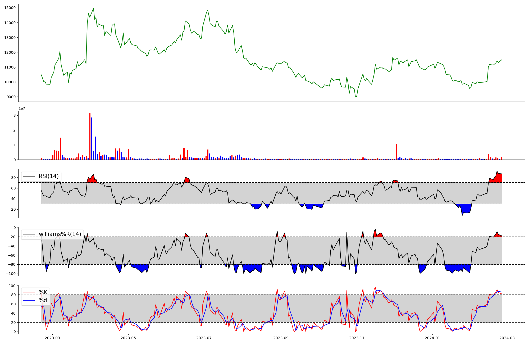Click the 100 label on stochastic axis

point(12,286)
